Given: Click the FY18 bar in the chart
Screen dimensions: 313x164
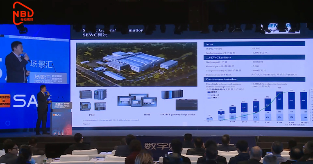Looking at the screenshot, I should [x=279, y=106].
